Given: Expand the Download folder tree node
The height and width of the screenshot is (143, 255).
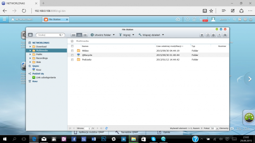Looking at the screenshot, I should point(30,46).
